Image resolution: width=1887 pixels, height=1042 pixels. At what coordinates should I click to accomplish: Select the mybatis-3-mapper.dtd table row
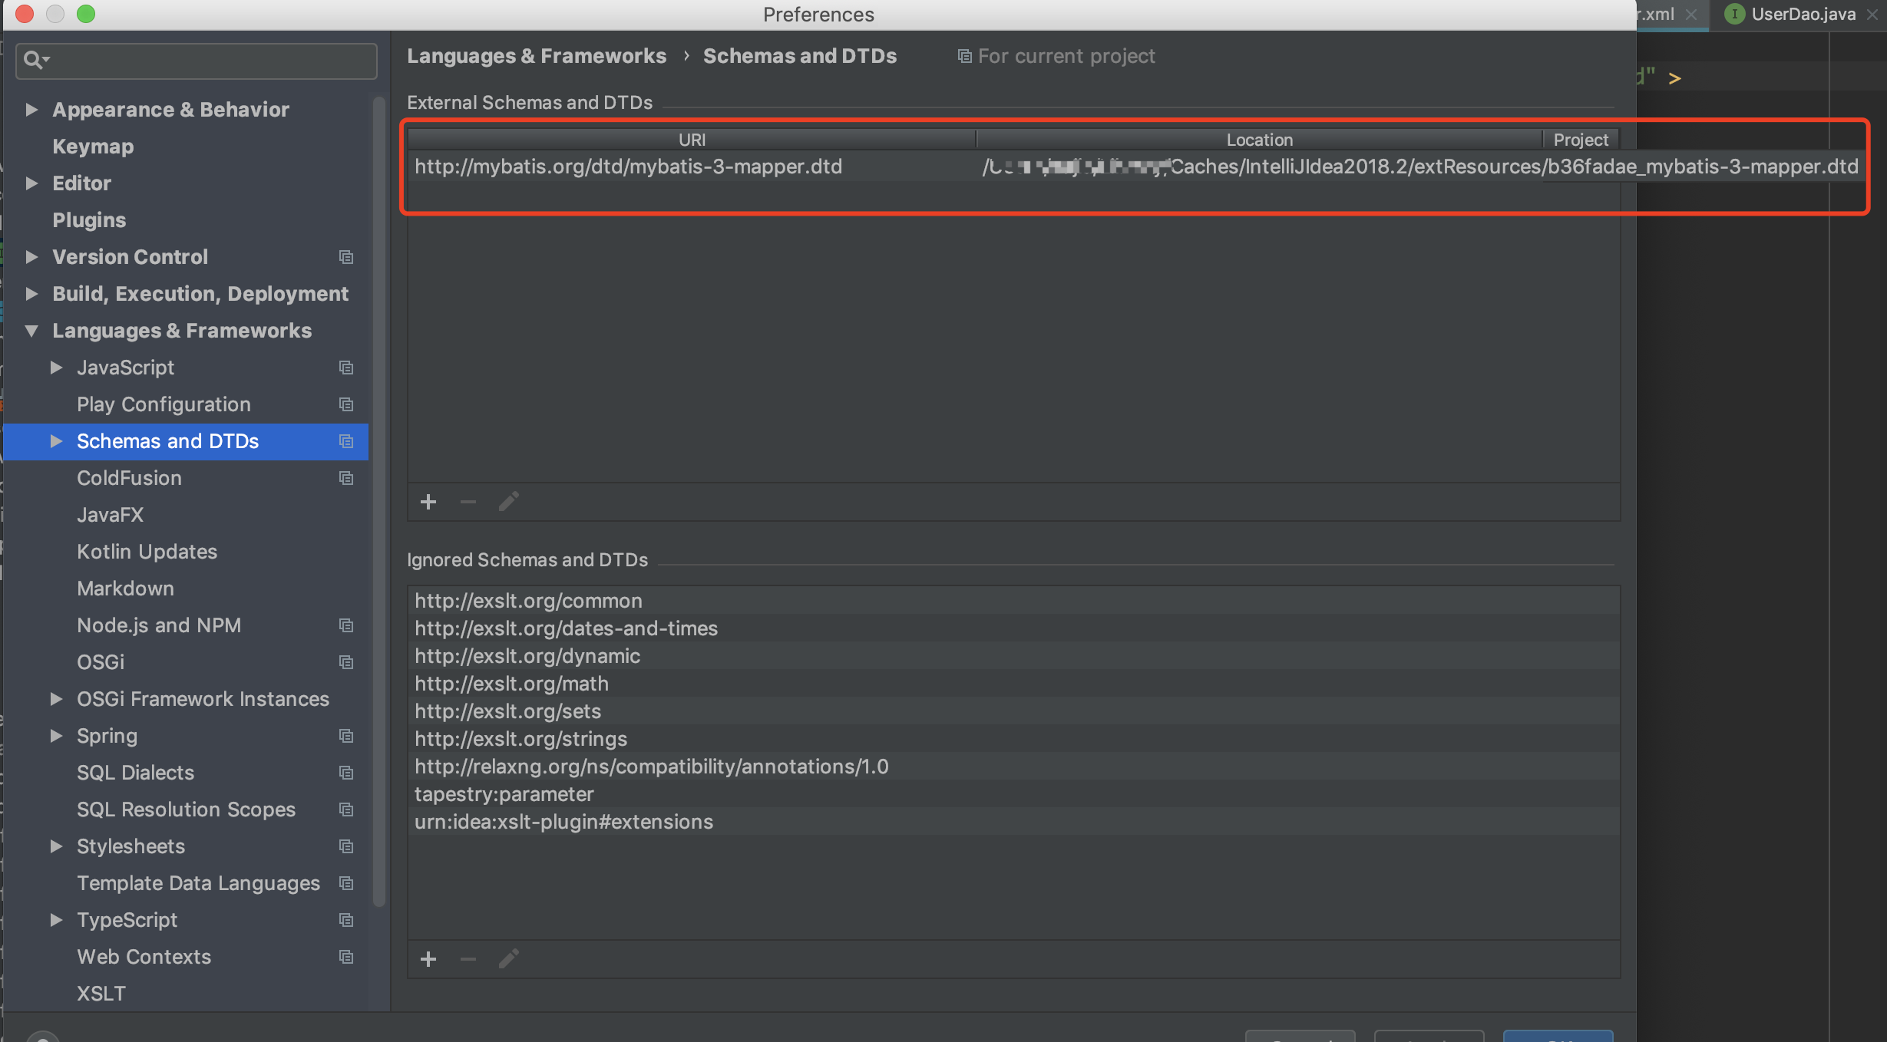click(x=628, y=167)
